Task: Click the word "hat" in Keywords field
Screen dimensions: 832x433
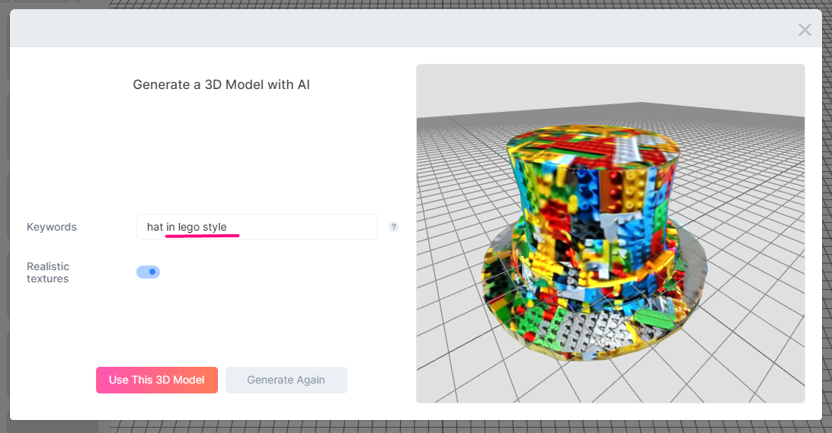Action: pyautogui.click(x=155, y=227)
